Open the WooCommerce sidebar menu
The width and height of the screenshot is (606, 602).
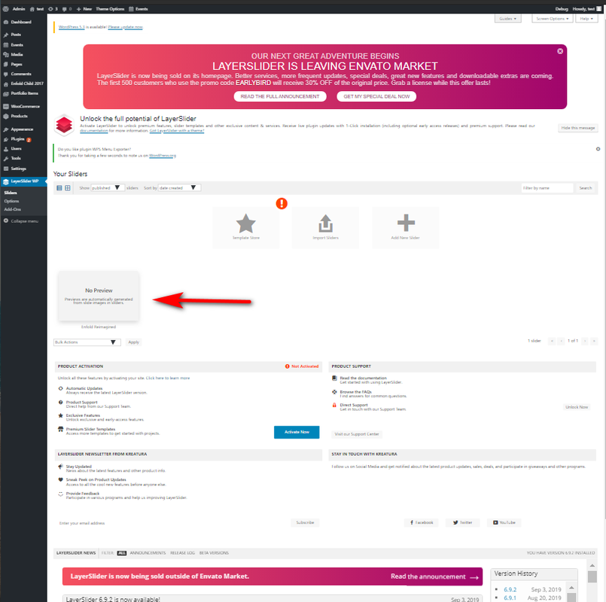(25, 106)
